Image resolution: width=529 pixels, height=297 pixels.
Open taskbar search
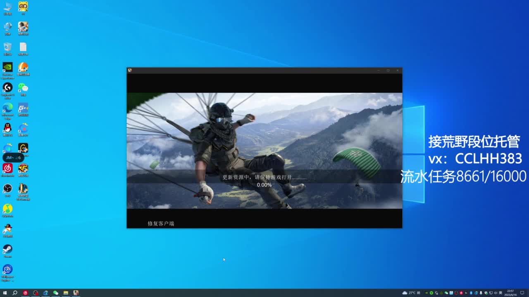point(15,293)
